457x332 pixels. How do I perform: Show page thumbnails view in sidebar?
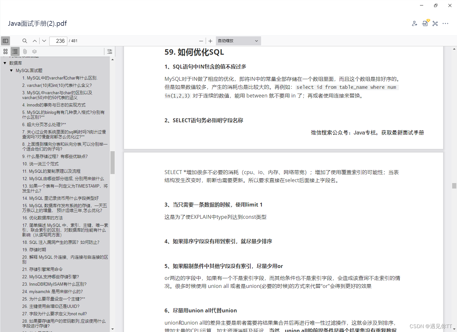tap(5, 51)
